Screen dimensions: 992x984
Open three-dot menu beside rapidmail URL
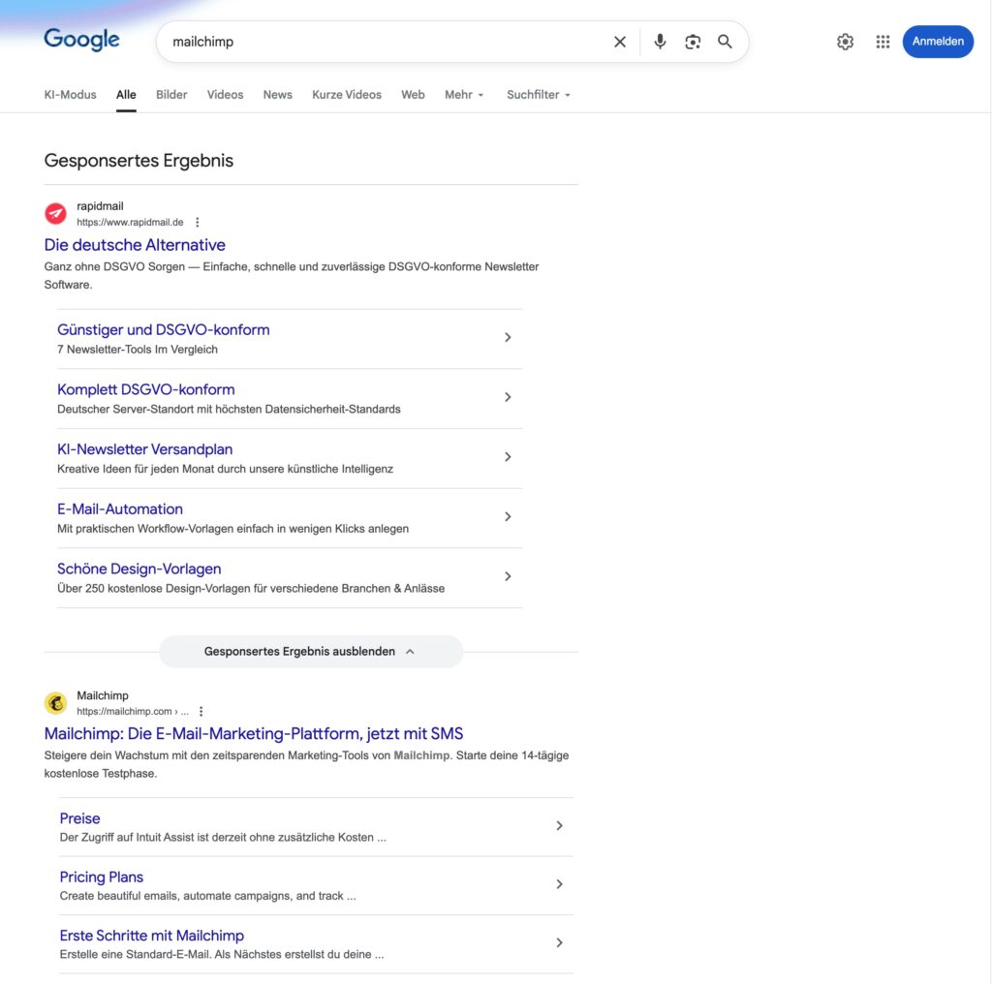[x=198, y=222]
